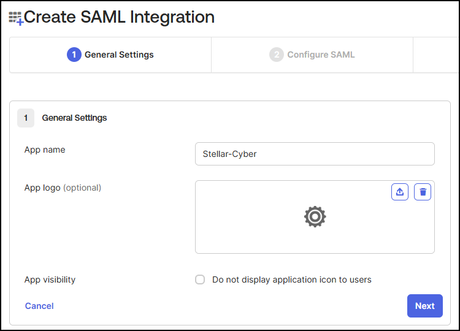The width and height of the screenshot is (460, 331).
Task: Click the app grid icon beside the title
Action: (16, 18)
